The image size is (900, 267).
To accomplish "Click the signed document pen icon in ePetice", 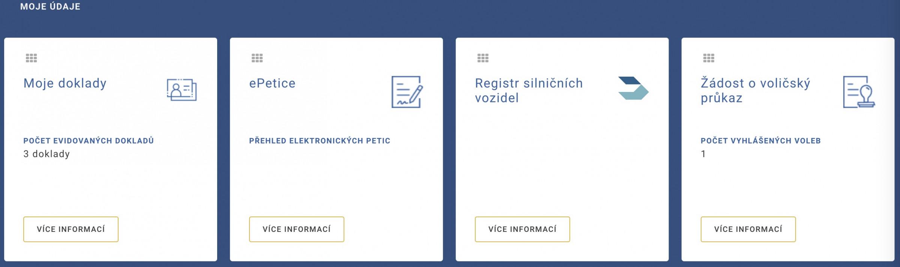I will click(407, 92).
